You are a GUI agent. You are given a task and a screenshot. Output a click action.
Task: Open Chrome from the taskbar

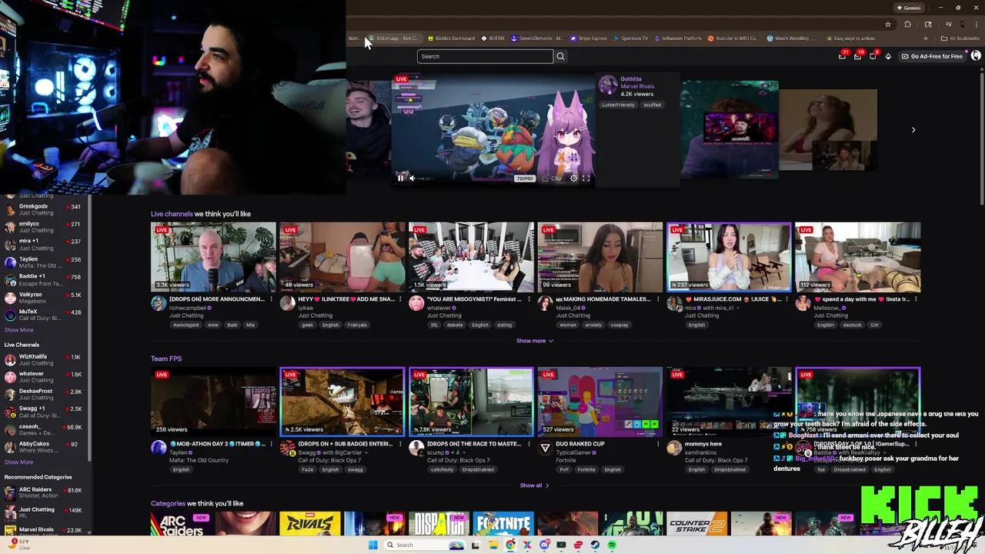tap(510, 545)
